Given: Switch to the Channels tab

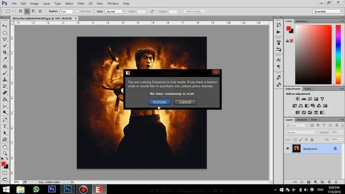Looking at the screenshot, I should (x=302, y=120).
